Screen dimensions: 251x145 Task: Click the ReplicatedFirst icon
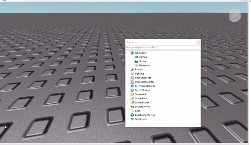click(x=132, y=78)
